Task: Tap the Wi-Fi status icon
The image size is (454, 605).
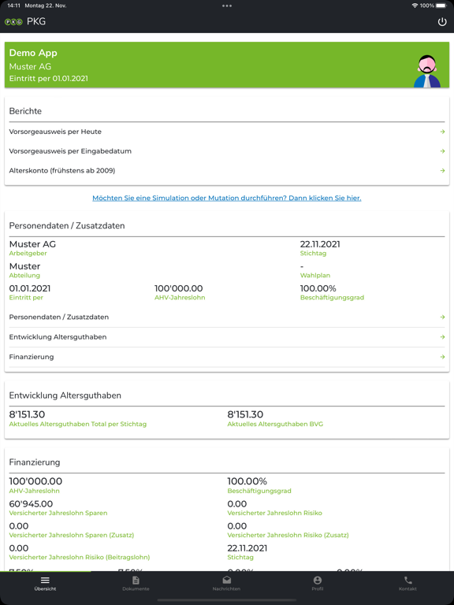Action: tap(415, 6)
